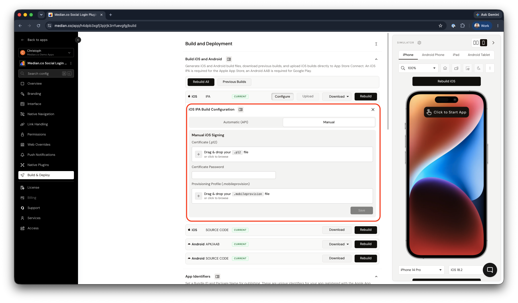Select Manual signing mode
Viewport: 518px width, 303px height.
329,122
